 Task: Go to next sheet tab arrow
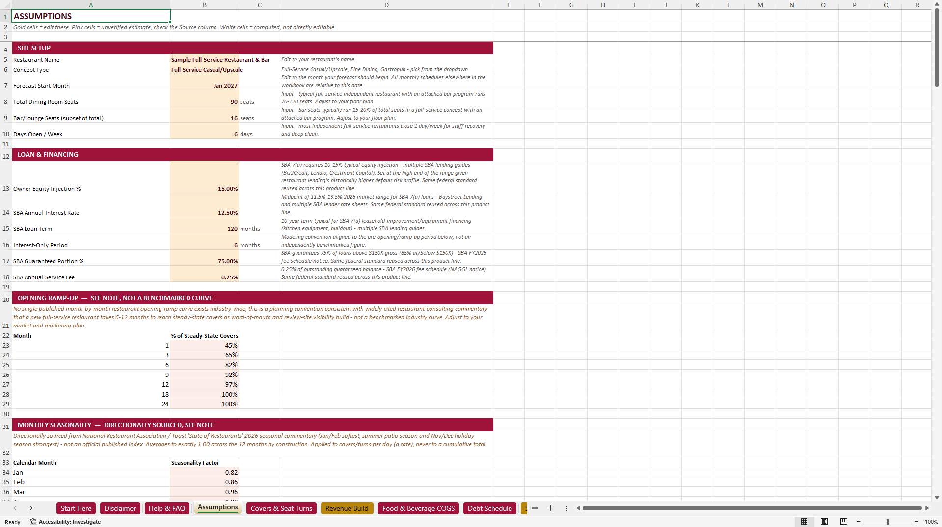pos(31,508)
